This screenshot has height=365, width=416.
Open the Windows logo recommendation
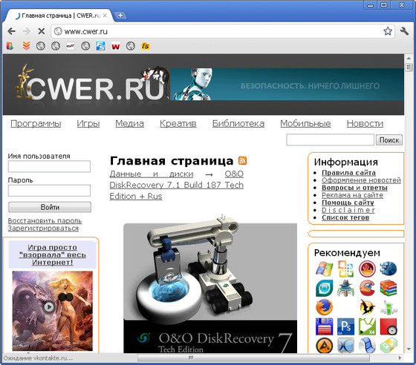[x=324, y=269]
